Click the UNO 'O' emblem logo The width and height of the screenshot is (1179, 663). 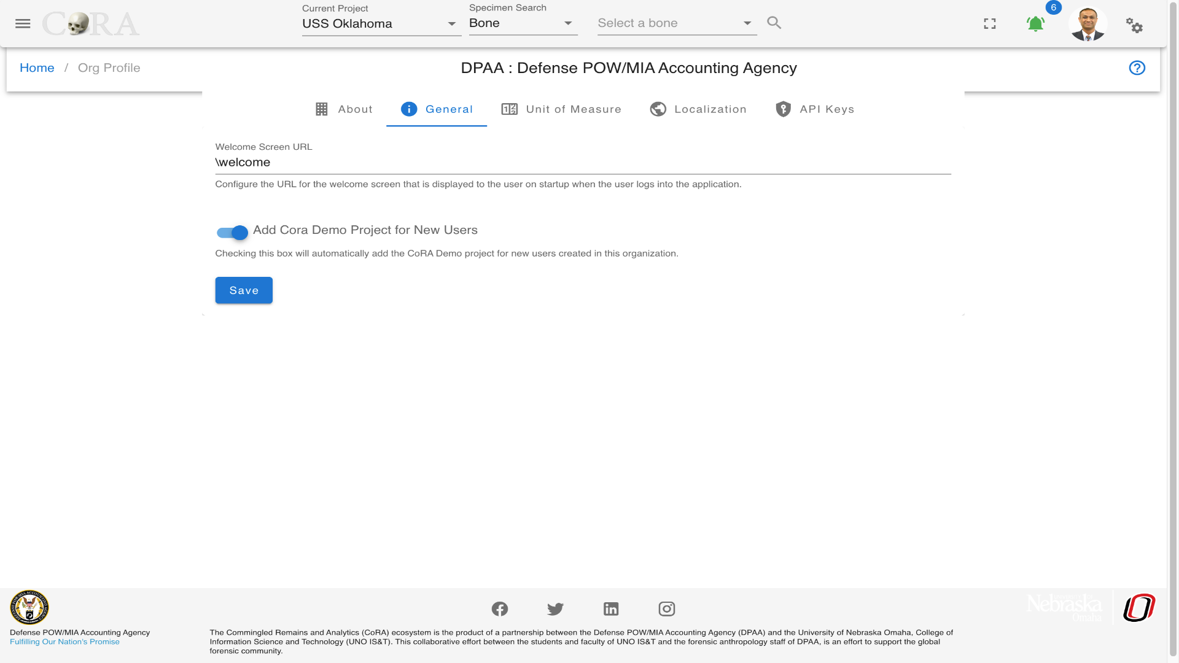pos(1140,608)
